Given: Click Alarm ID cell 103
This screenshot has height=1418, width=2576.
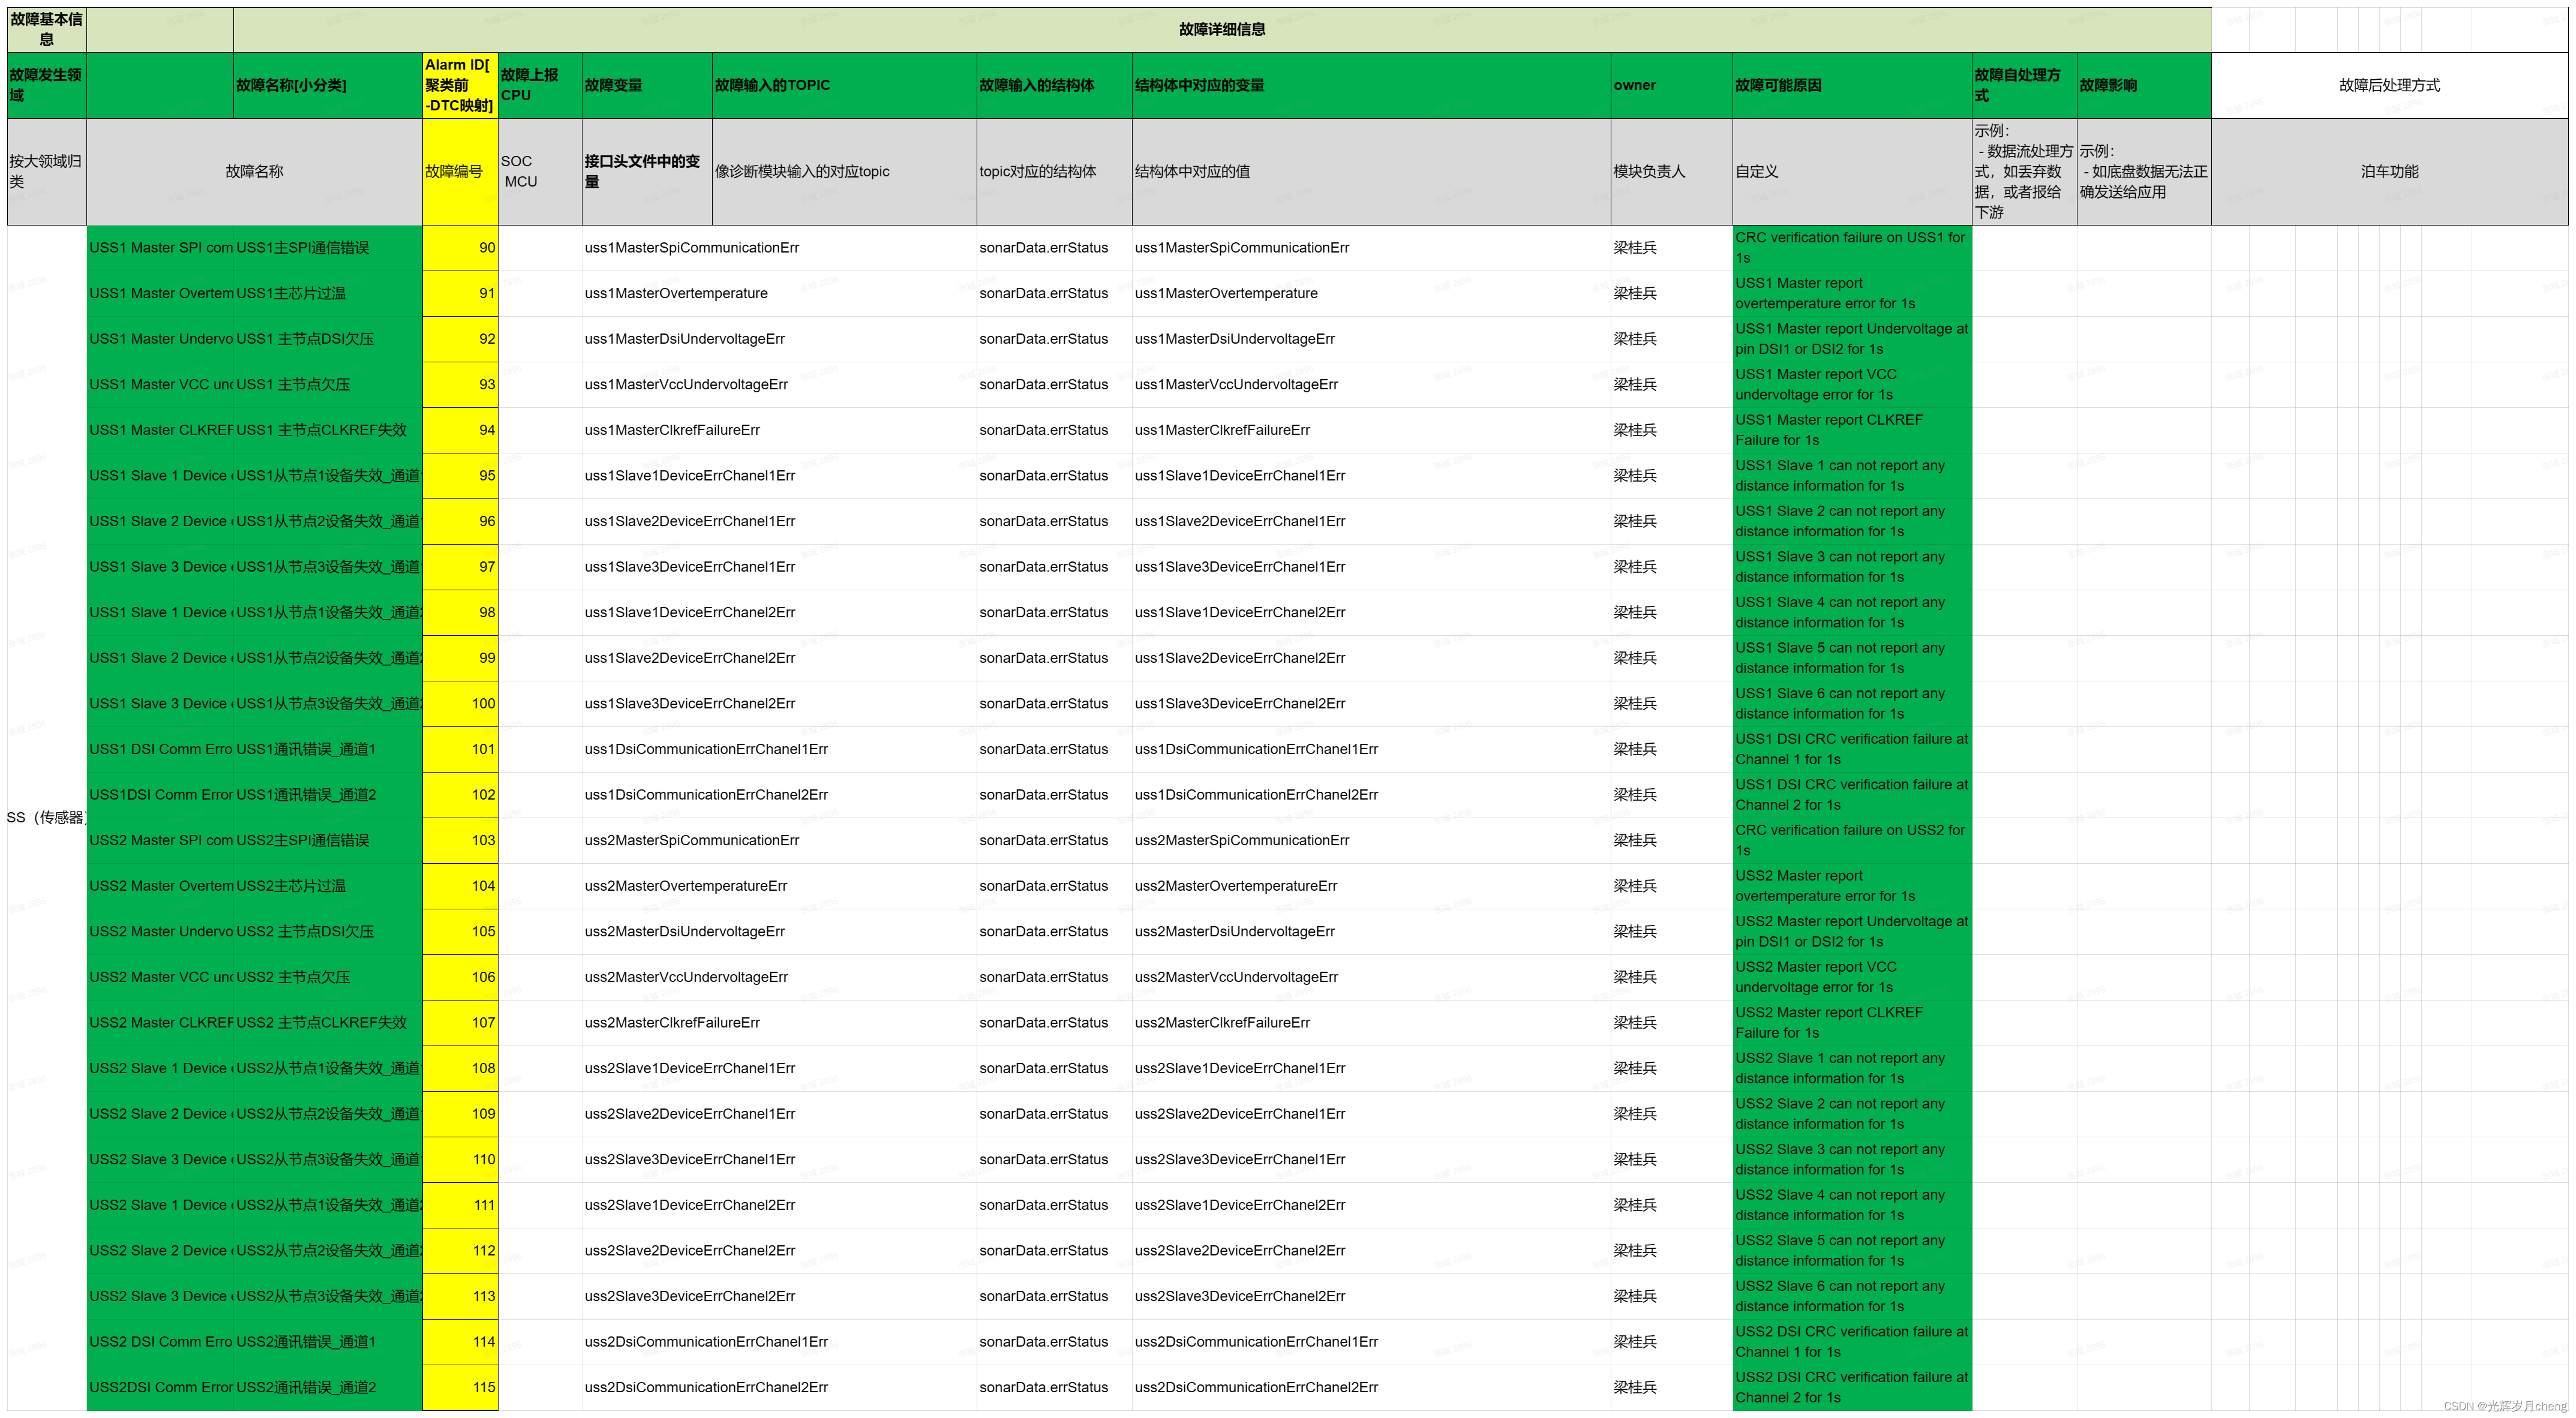Looking at the screenshot, I should 460,841.
